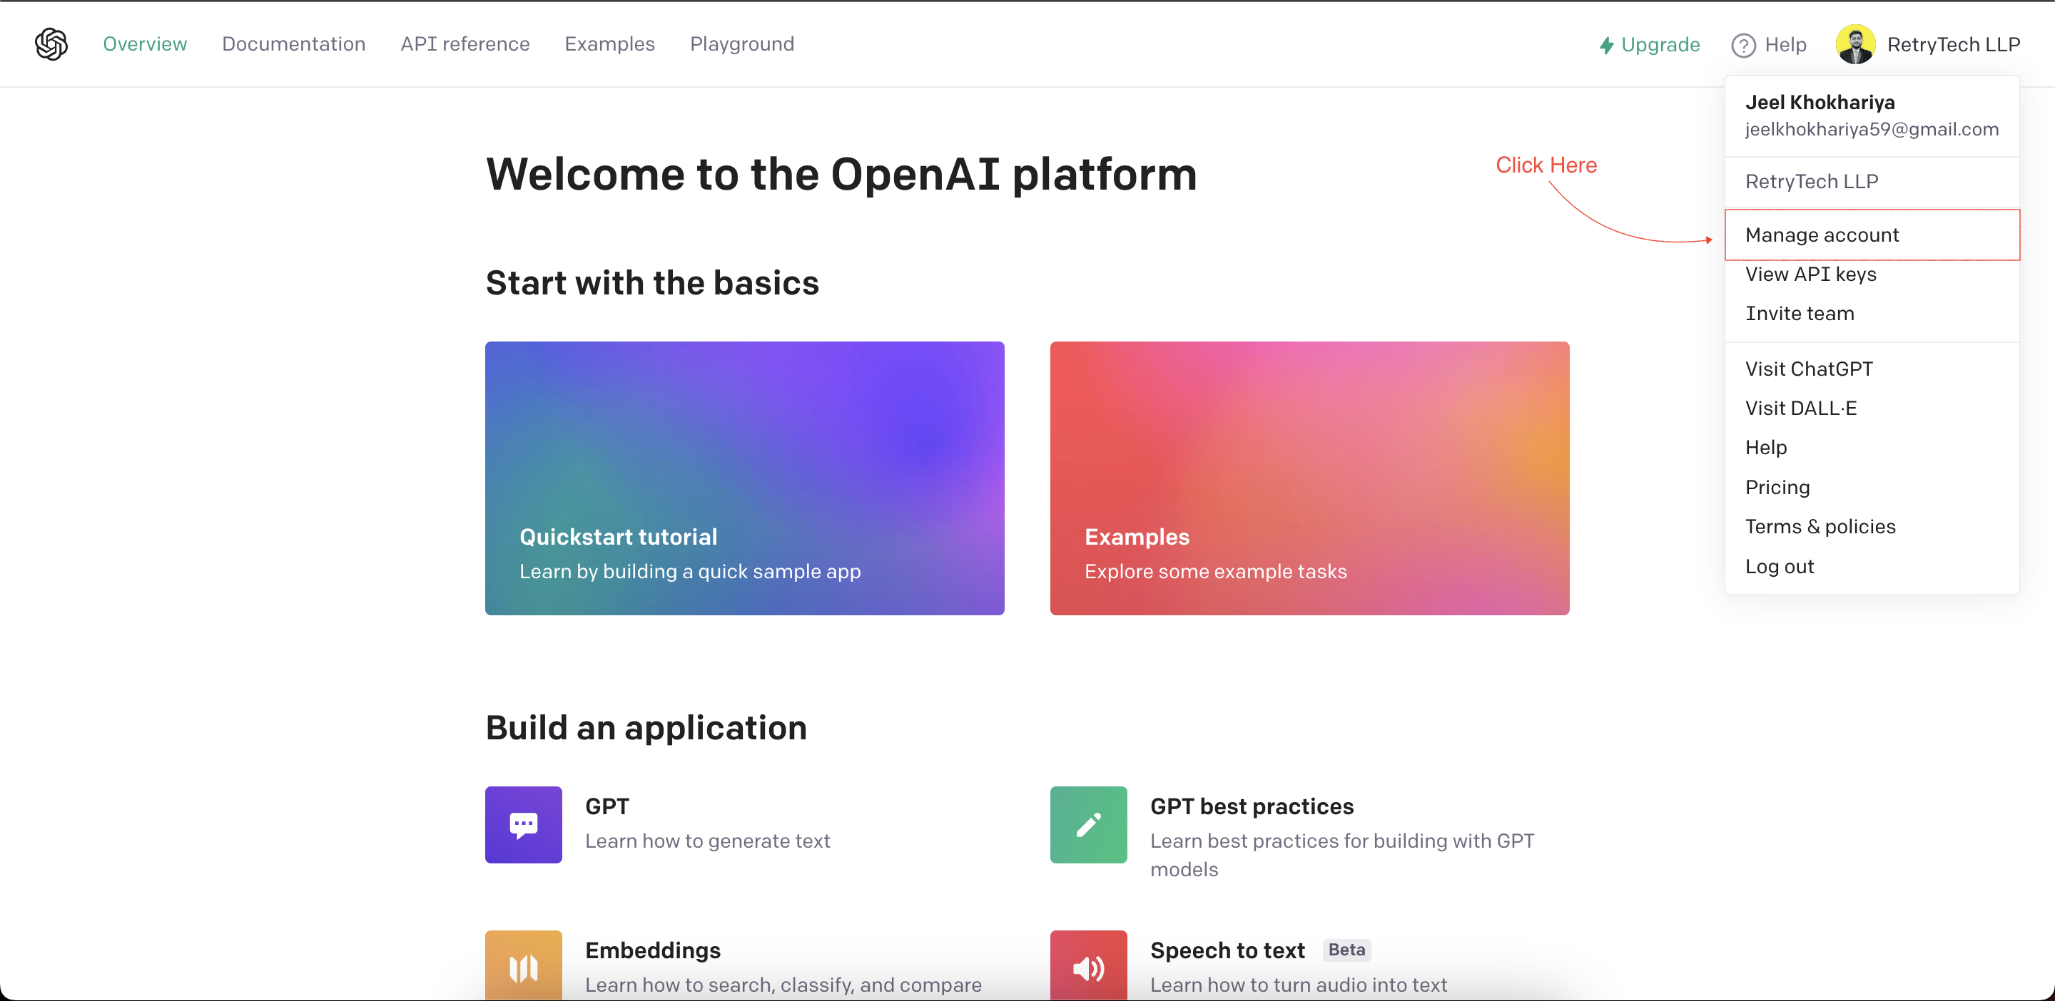The width and height of the screenshot is (2055, 1001).
Task: Open Pricing from the account menu
Action: 1872,487
